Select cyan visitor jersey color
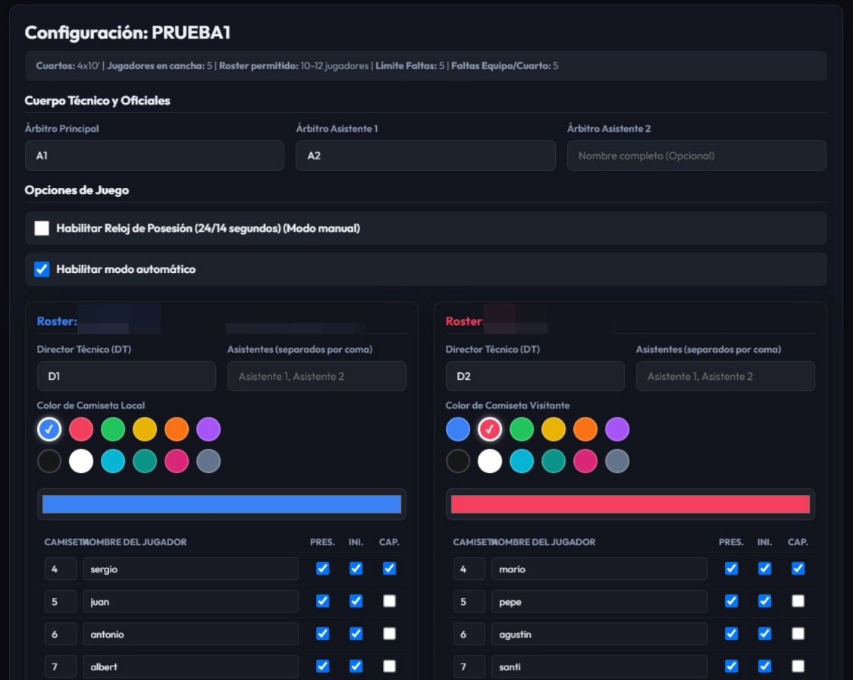 (x=522, y=462)
